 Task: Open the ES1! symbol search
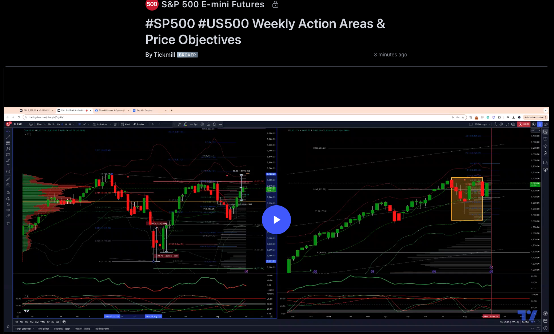tap(18, 124)
